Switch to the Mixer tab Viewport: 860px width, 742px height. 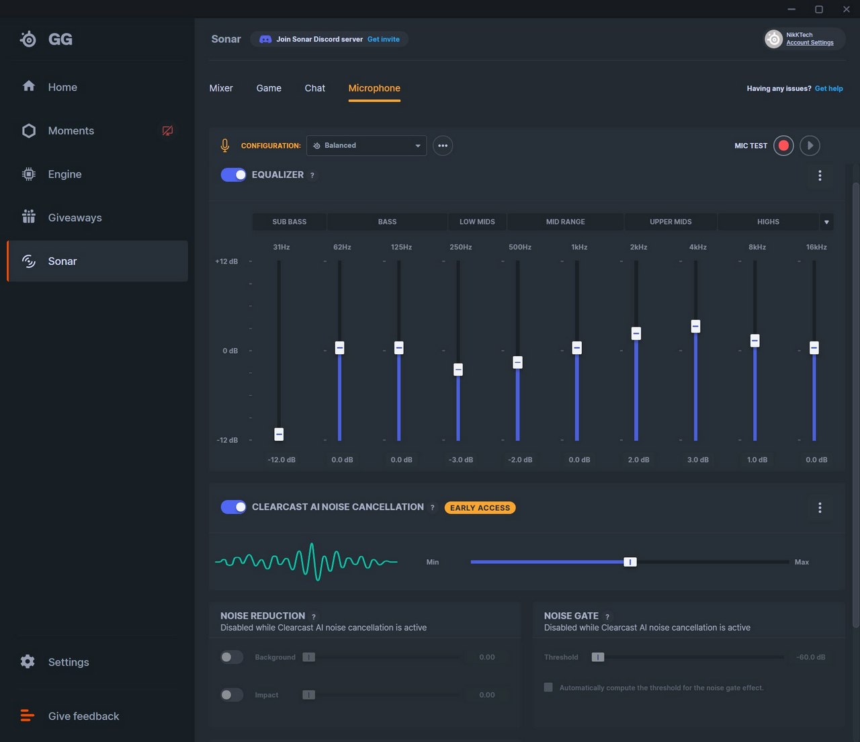click(221, 88)
